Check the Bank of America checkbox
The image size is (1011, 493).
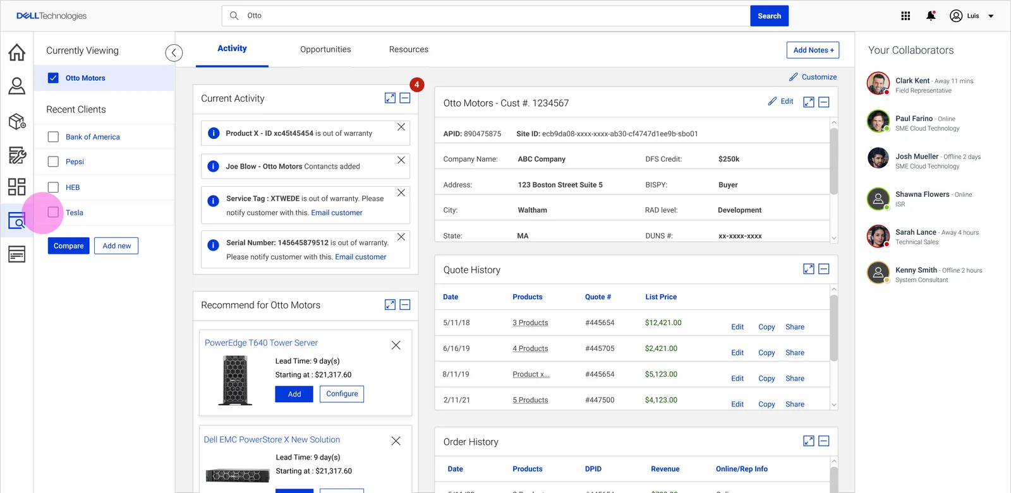(53, 137)
